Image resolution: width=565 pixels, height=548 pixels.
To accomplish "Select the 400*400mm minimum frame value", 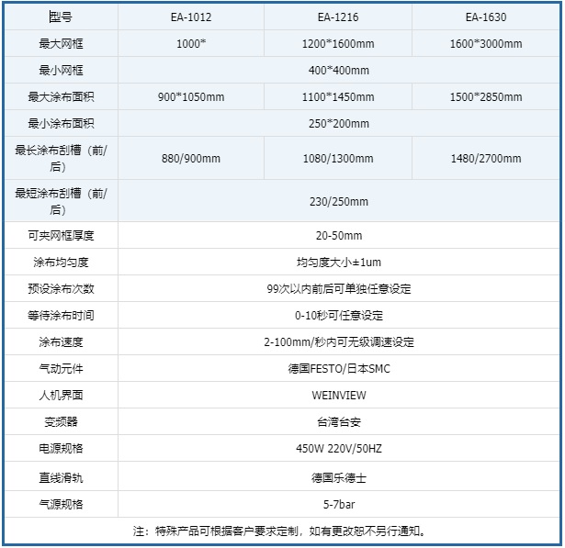I will [x=338, y=71].
